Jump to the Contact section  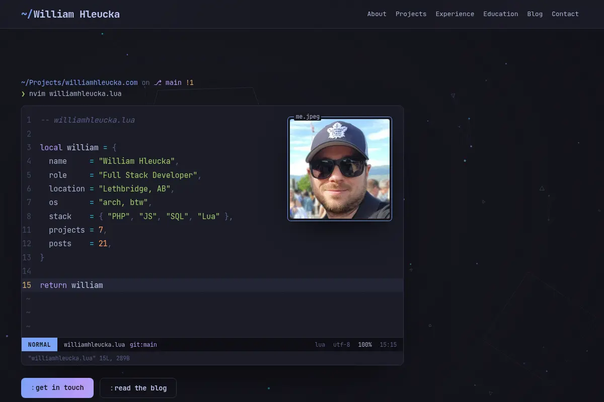point(565,14)
